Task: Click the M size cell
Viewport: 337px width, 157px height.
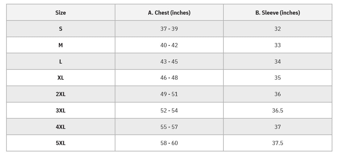Action: pos(61,45)
